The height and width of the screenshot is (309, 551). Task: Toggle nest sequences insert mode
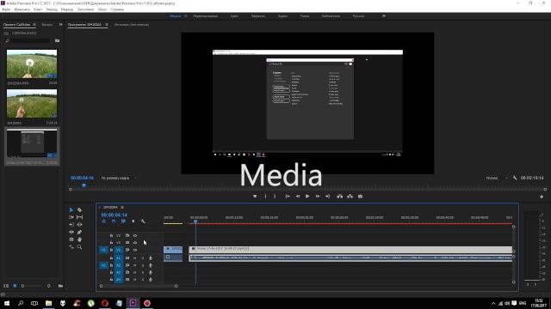pyautogui.click(x=103, y=221)
